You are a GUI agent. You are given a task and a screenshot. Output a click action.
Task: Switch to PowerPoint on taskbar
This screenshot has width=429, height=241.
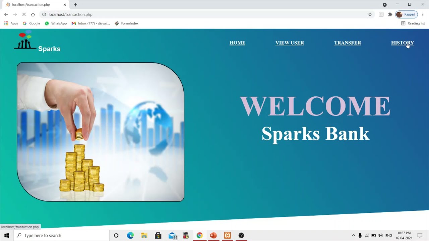(x=213, y=235)
